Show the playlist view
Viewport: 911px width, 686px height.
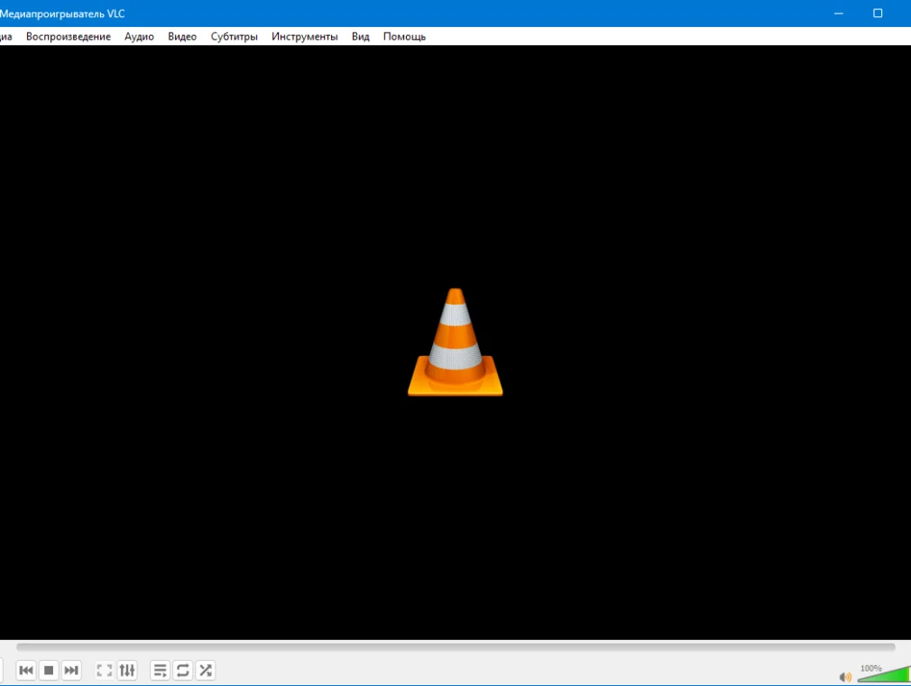[x=160, y=670]
